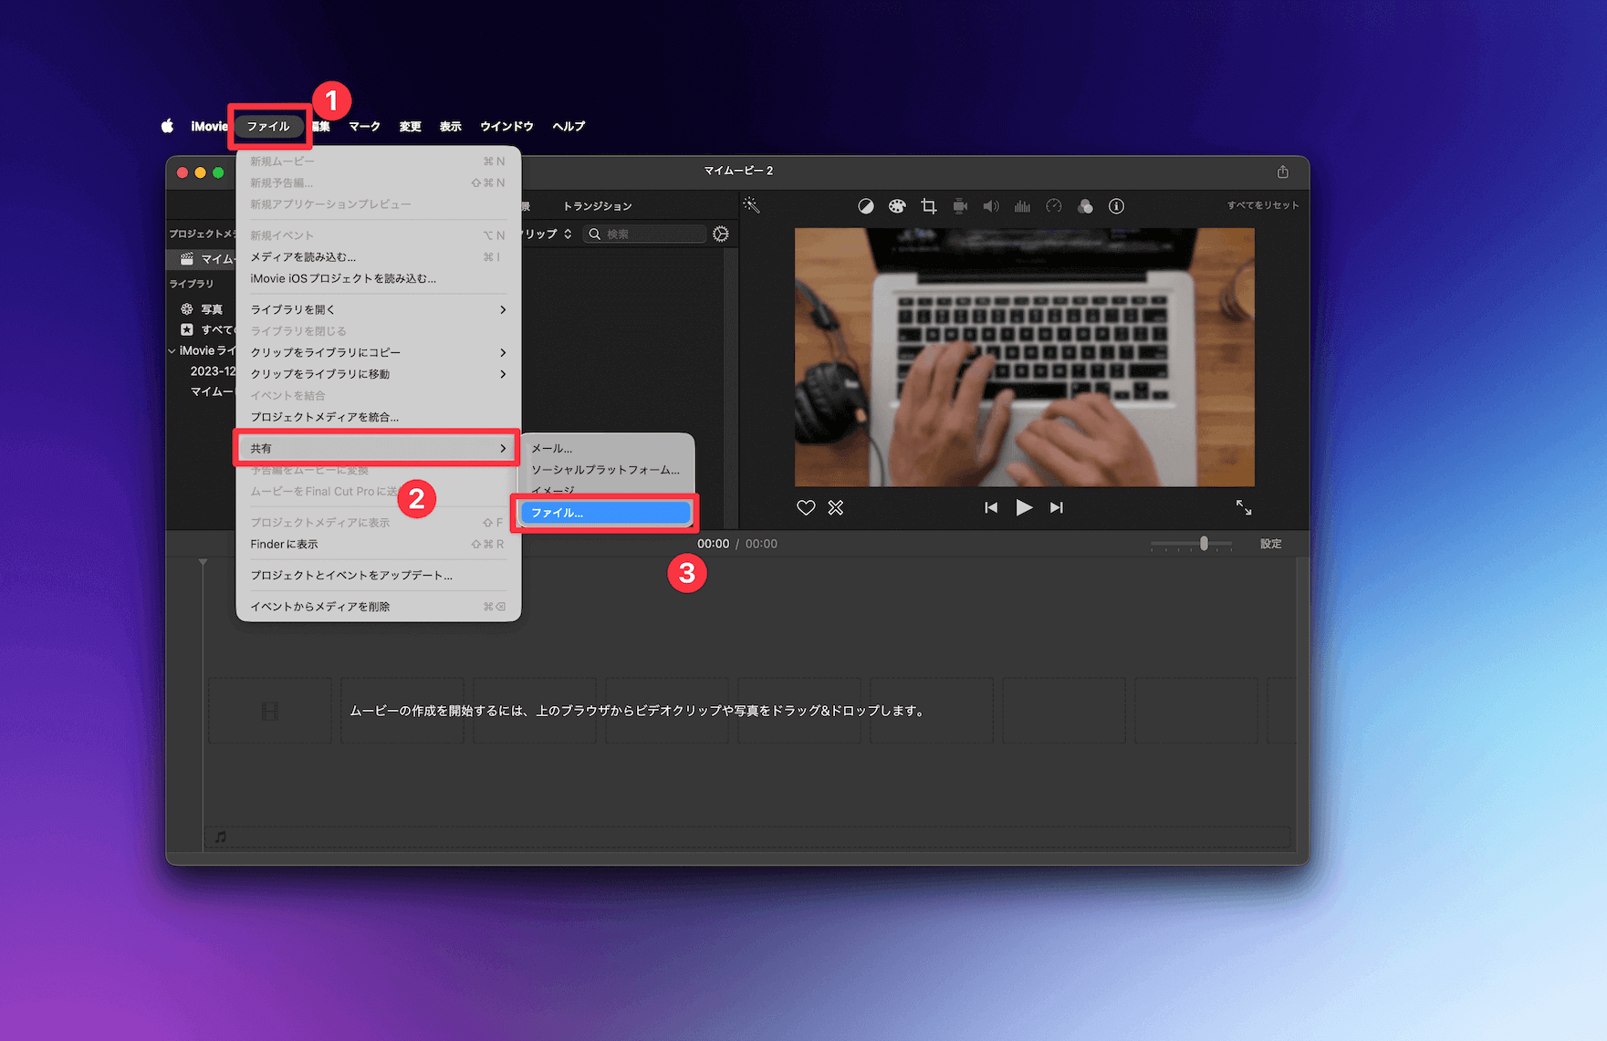Select 写真 in the library sidebar
1607x1041 pixels.
point(211,309)
